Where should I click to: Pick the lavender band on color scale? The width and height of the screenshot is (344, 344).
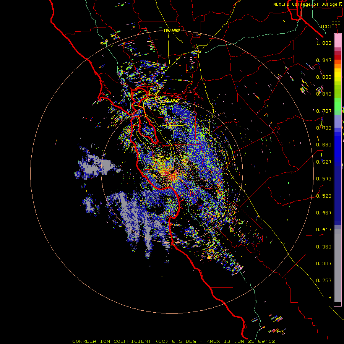[338, 121]
